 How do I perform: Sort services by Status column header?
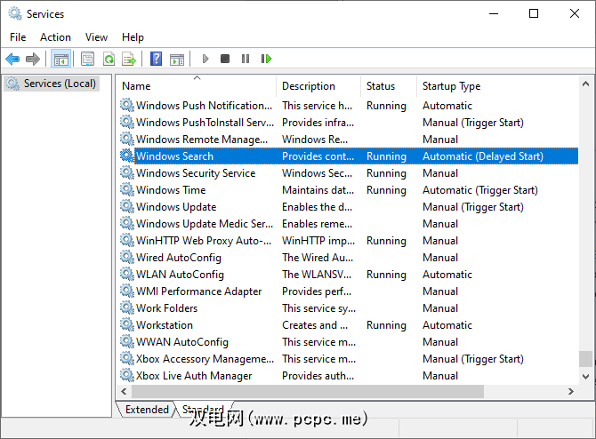coord(381,86)
